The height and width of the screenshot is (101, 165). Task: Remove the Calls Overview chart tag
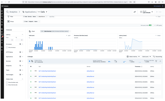point(70,31)
